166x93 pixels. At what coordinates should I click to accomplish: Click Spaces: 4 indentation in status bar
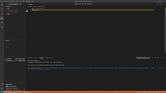(x=145, y=92)
